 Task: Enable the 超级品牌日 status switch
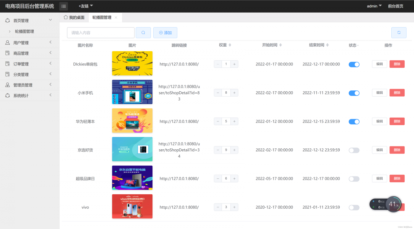point(354,179)
